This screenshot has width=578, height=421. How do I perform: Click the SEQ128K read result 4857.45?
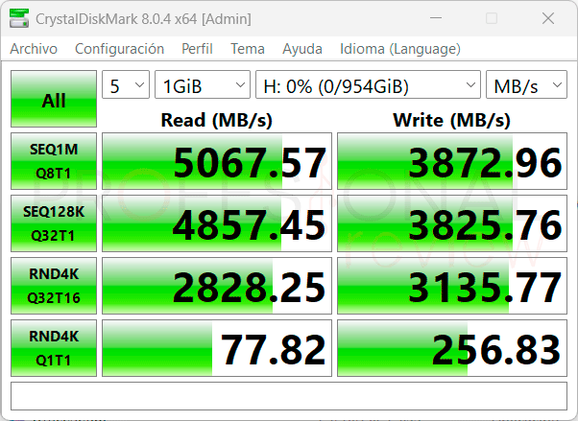[217, 223]
